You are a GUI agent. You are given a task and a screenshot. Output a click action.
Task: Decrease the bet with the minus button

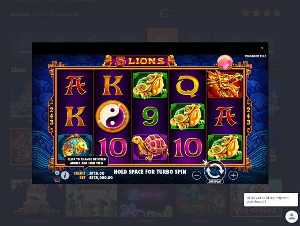tap(197, 175)
